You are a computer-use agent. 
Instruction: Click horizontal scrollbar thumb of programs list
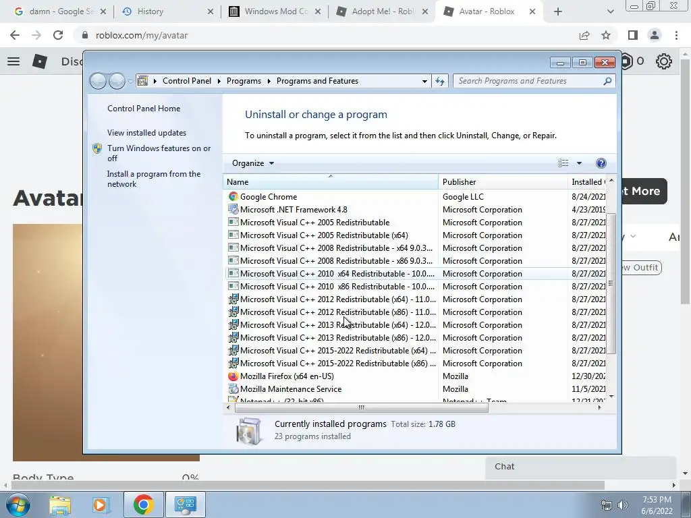point(362,408)
